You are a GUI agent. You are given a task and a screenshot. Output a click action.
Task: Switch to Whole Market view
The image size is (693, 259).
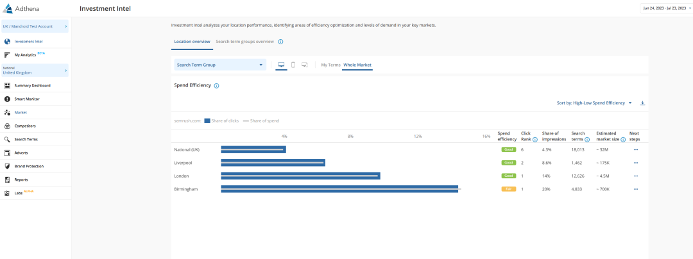(357, 65)
